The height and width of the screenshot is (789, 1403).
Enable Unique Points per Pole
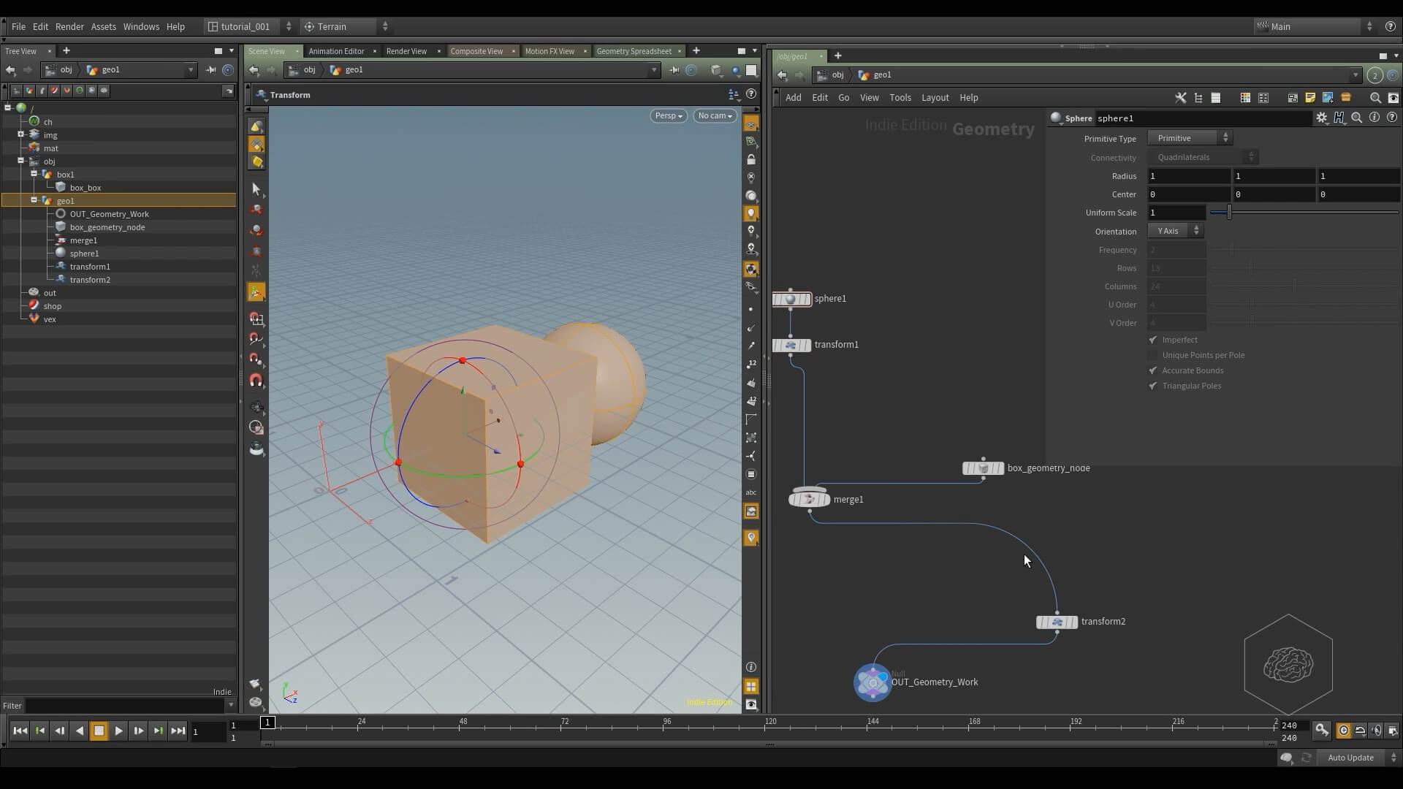tap(1153, 355)
